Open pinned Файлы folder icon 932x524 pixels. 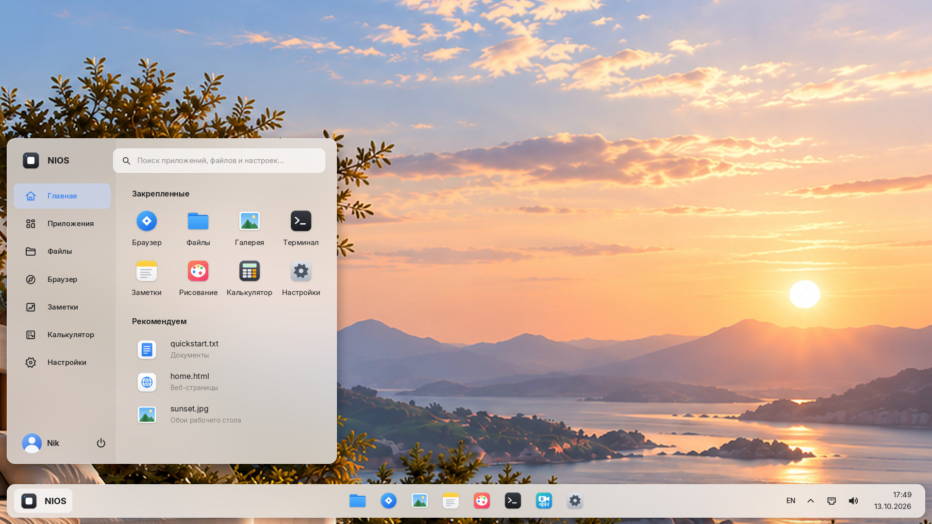coord(198,221)
